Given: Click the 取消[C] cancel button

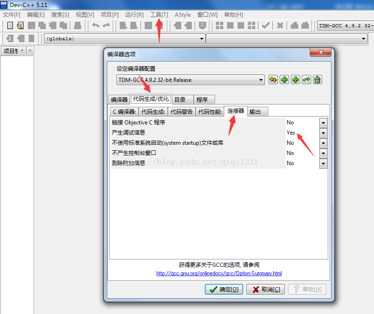Looking at the screenshot, I should (x=265, y=289).
